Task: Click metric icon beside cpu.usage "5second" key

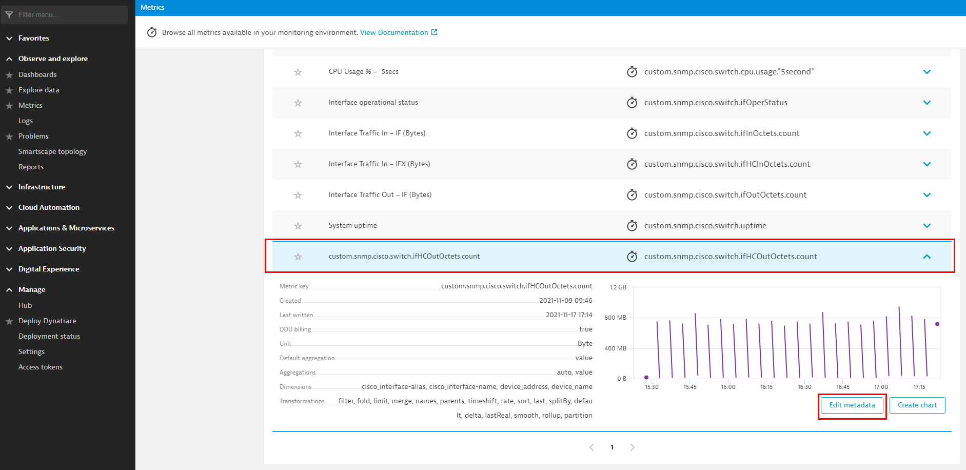Action: [632, 72]
